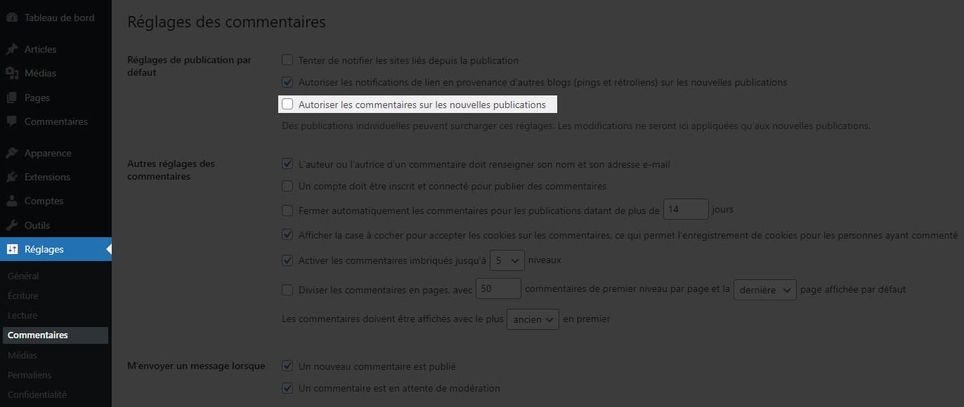Check 'Tenter de notifier les sites liés'

[287, 60]
